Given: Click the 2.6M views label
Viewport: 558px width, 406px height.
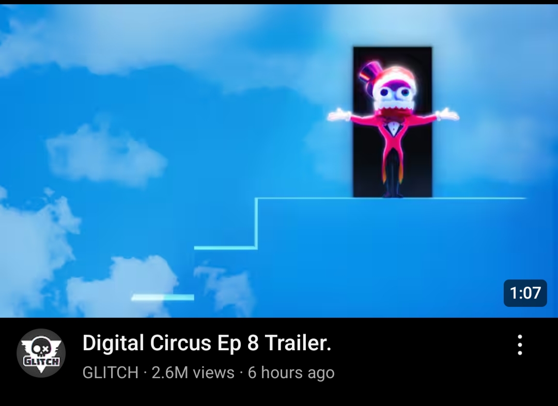Looking at the screenshot, I should click(193, 373).
